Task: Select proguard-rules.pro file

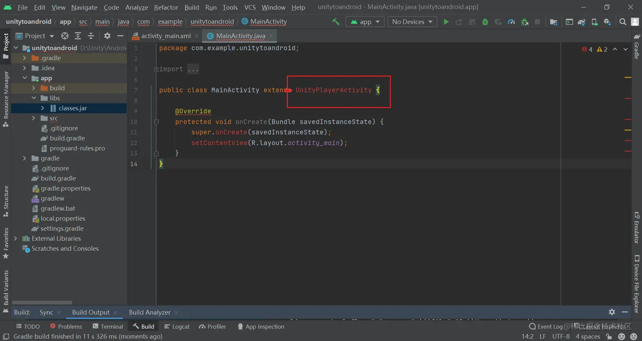Action: click(x=77, y=149)
